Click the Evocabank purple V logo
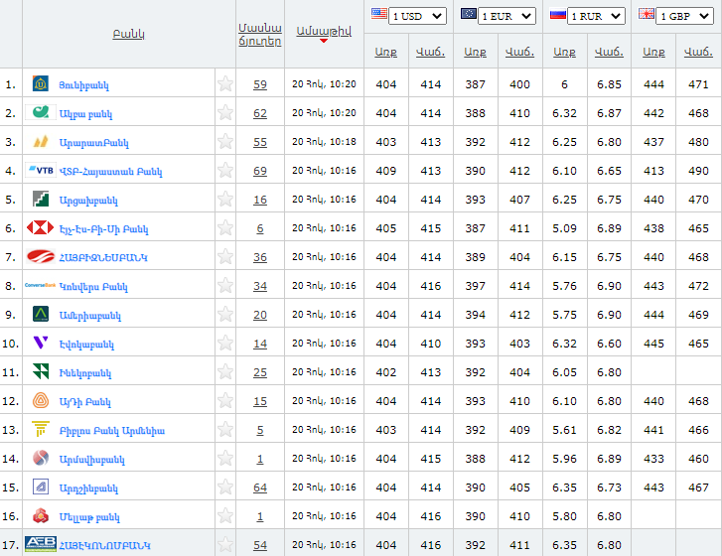Viewport: 722px width, 556px height. [41, 344]
